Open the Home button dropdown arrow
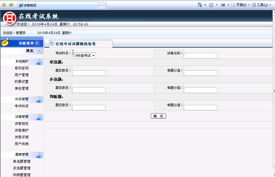Screen dimensions: 275x177 (205, 5)
